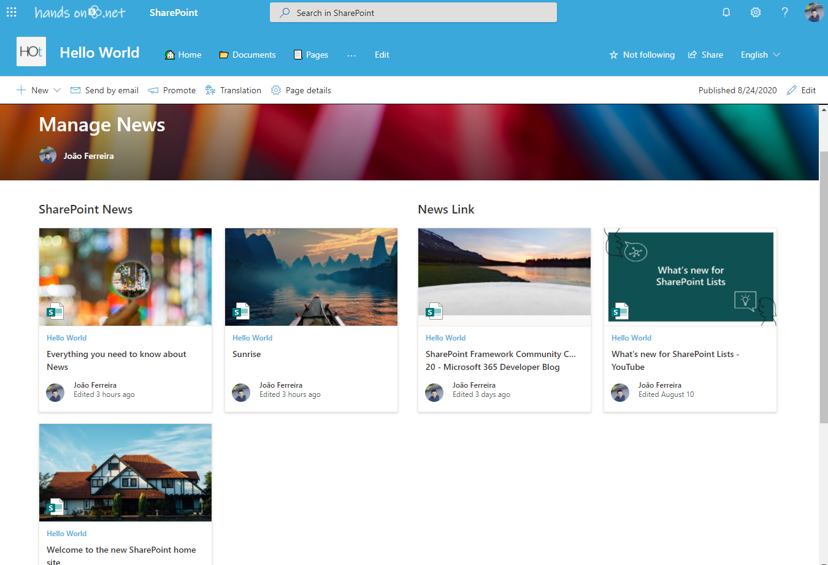Image resolution: width=828 pixels, height=565 pixels.
Task: Open SharePoint Framework Community Call news link
Action: tap(500, 361)
